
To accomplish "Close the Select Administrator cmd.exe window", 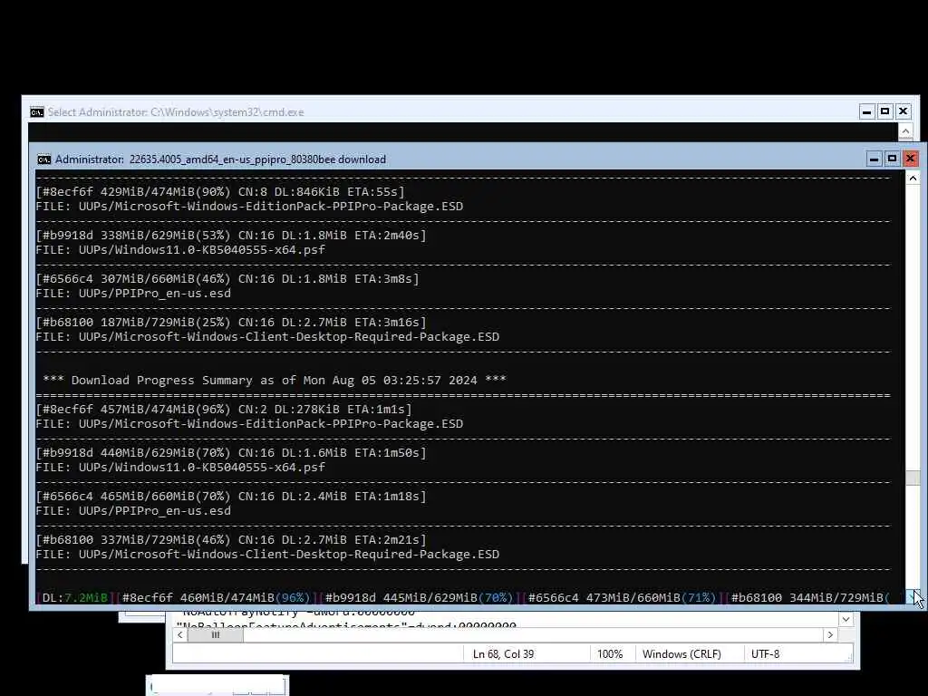I will 904,111.
